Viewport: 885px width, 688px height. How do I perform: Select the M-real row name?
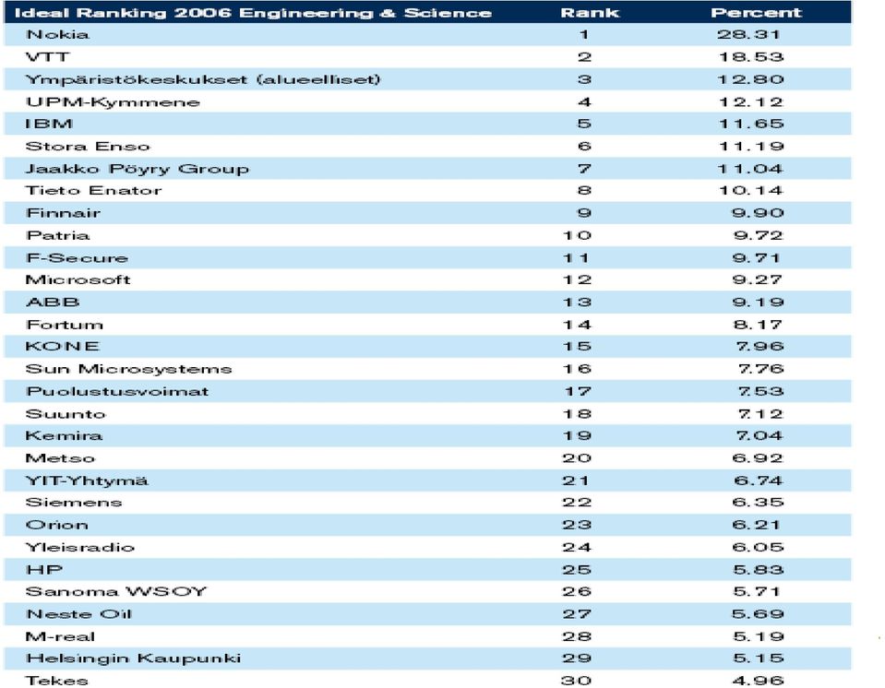tap(60, 636)
